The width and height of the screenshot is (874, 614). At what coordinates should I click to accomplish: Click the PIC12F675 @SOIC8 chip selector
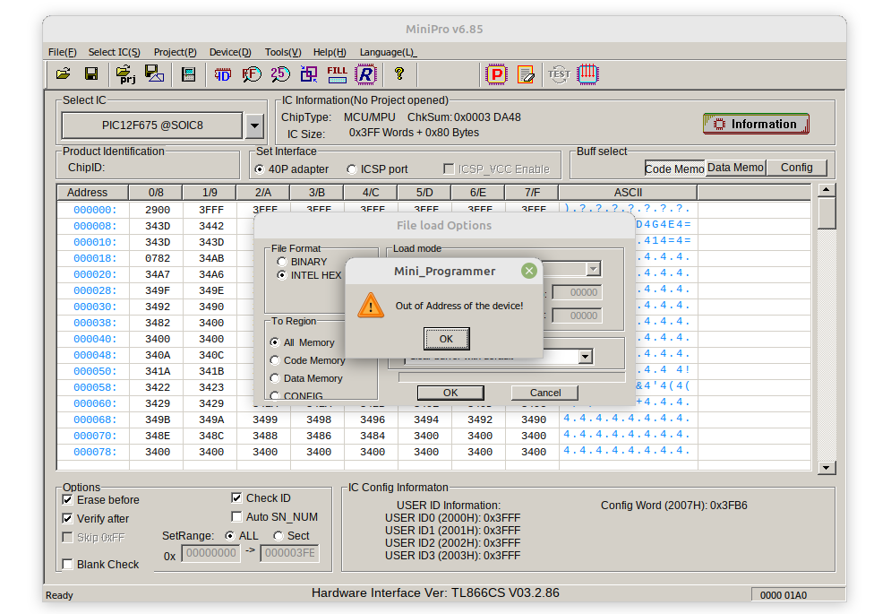152,125
